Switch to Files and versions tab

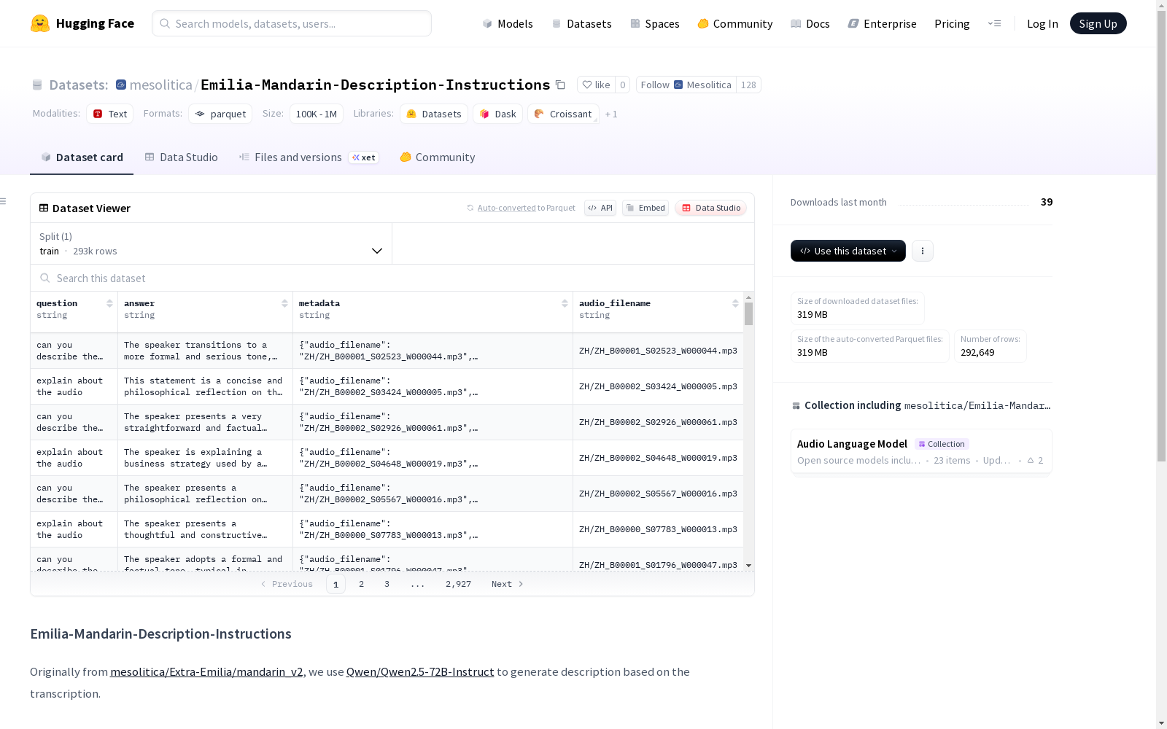[309, 157]
